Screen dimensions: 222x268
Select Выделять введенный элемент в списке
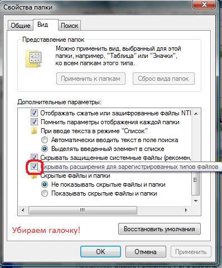[45, 149]
